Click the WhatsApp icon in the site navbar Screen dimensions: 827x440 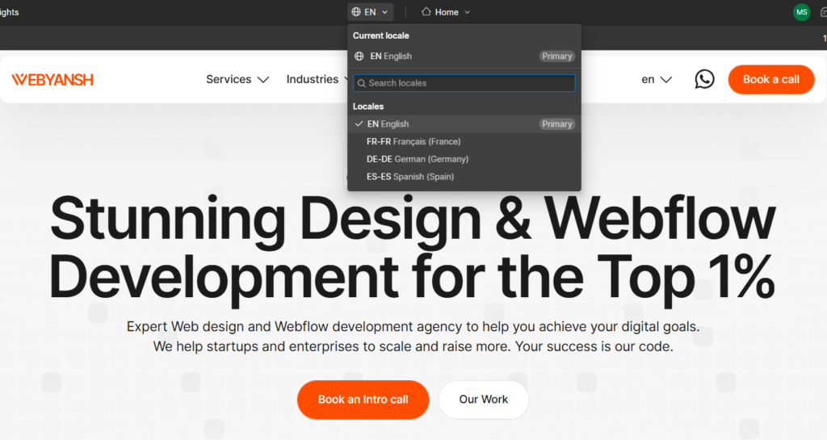click(704, 80)
